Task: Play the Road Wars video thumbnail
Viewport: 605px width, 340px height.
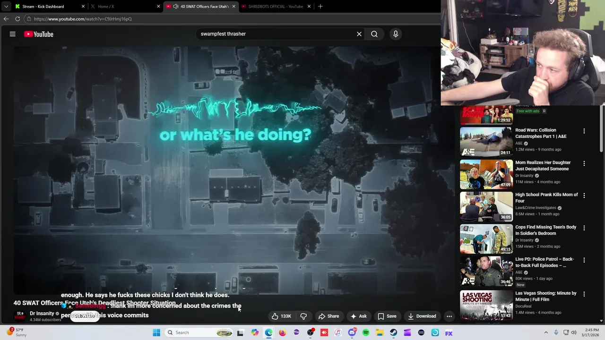Action: point(486,141)
